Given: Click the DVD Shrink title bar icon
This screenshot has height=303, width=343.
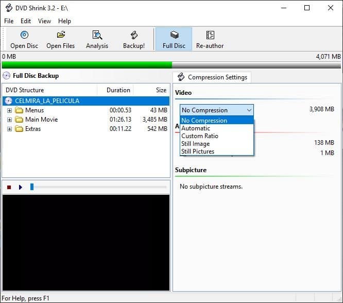Looking at the screenshot, I should click(9, 8).
